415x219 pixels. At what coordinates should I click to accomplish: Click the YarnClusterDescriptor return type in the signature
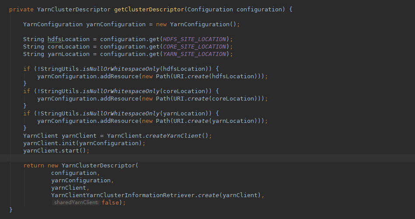click(x=74, y=10)
